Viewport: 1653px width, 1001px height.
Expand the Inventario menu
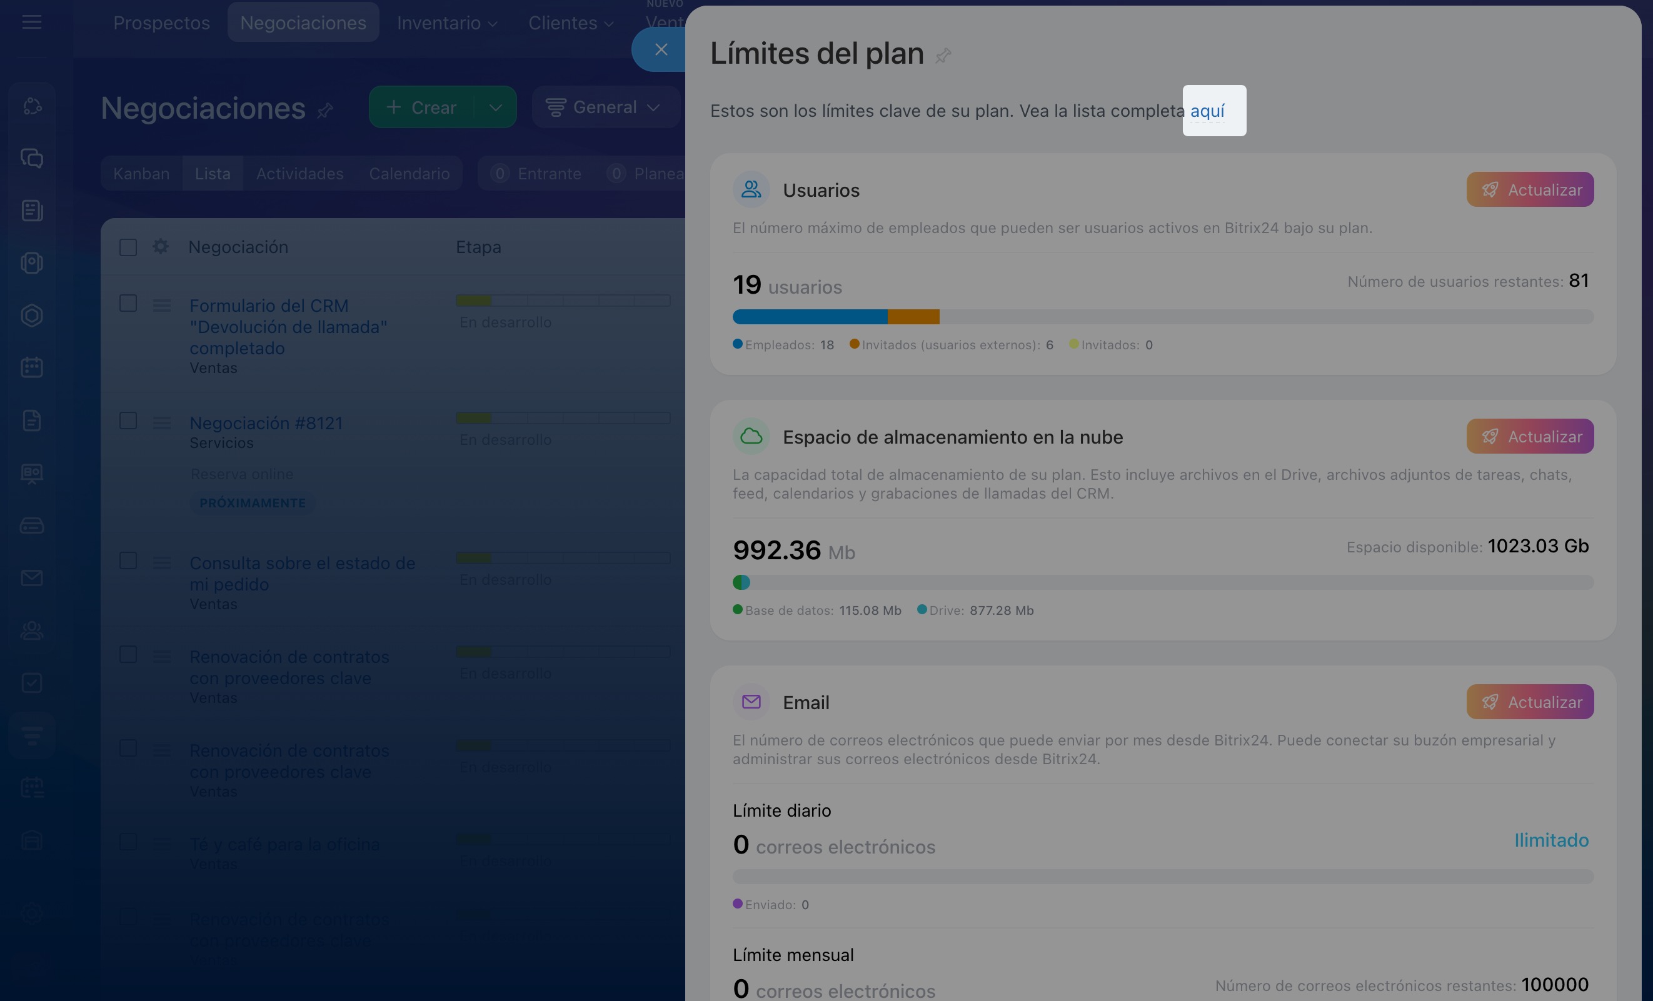(447, 22)
